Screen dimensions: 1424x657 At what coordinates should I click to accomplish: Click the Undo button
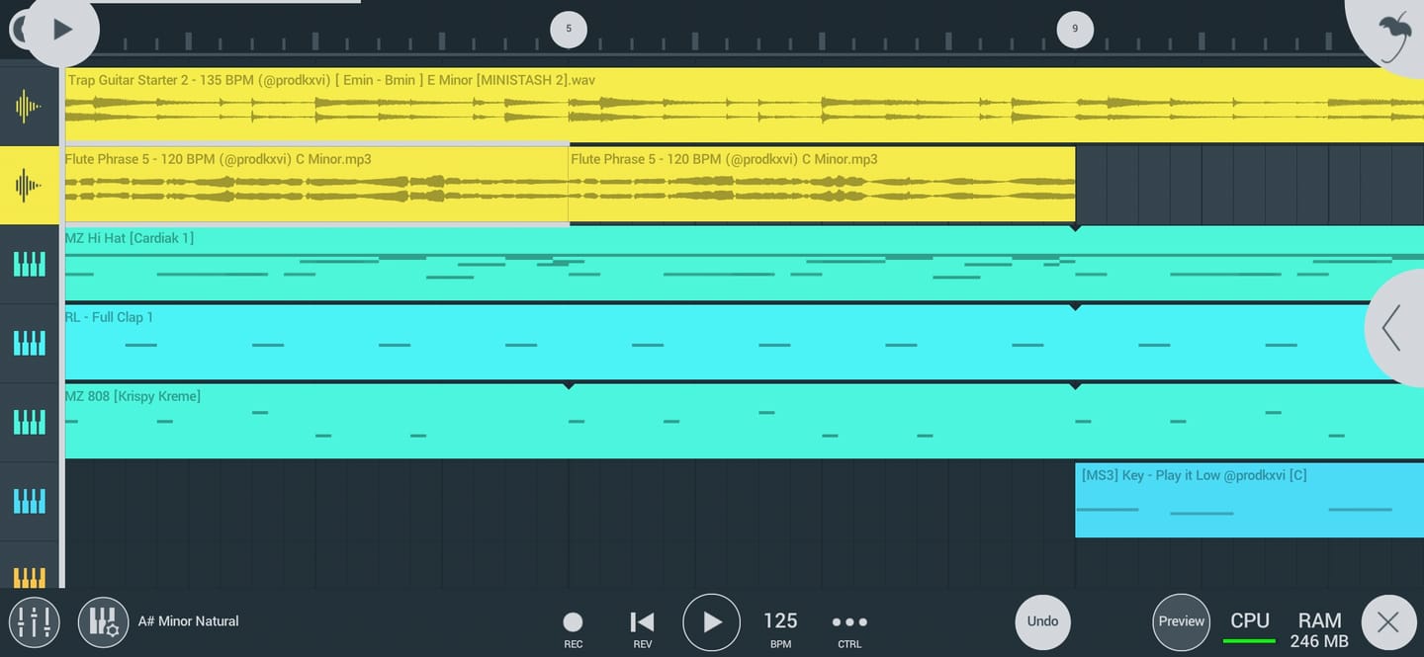1042,621
